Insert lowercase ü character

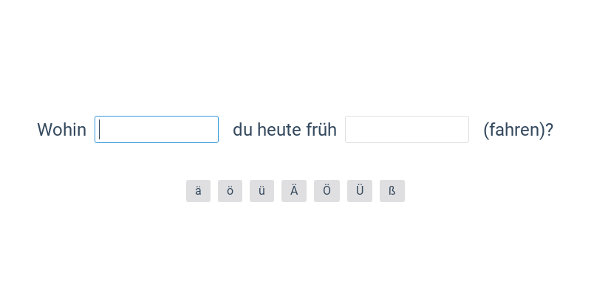click(262, 191)
